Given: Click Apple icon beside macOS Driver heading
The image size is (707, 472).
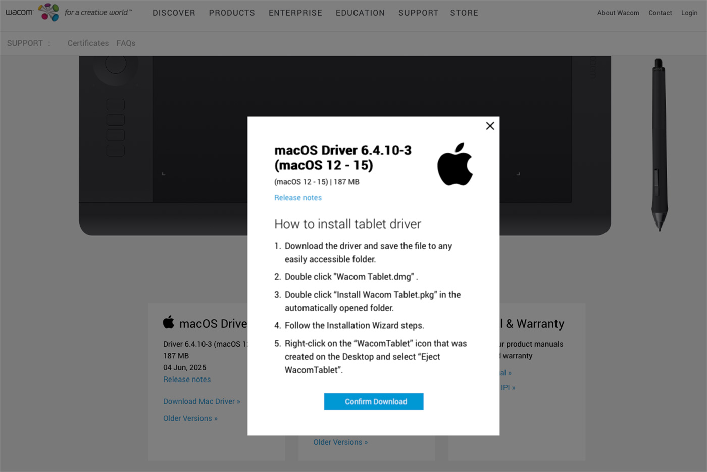Looking at the screenshot, I should (169, 322).
